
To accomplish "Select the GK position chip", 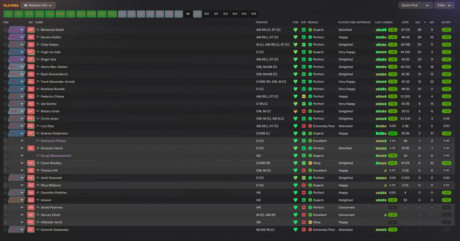I will pos(8,14).
